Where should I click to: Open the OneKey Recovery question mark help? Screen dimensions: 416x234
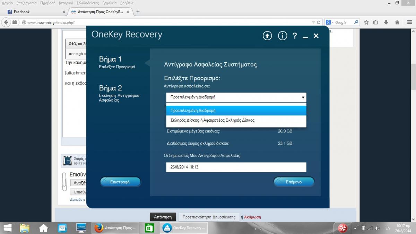(295, 36)
